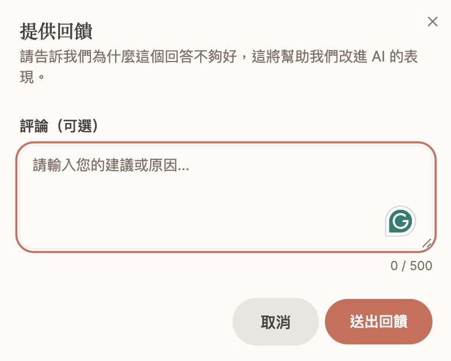Click the 提供回饋 dialog heading

pyautogui.click(x=56, y=30)
